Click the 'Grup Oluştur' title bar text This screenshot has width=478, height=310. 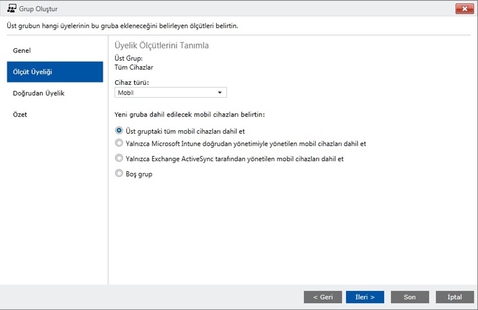point(38,9)
